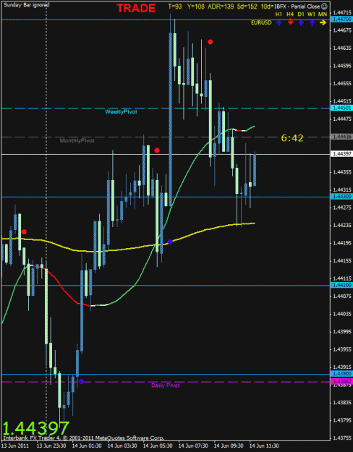Click the 1.44100 price level tag
Image resolution: width=353 pixels, height=452 pixels.
click(x=342, y=285)
